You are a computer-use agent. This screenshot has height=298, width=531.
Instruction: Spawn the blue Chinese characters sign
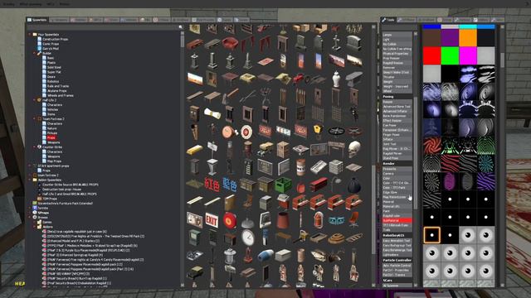(230, 185)
